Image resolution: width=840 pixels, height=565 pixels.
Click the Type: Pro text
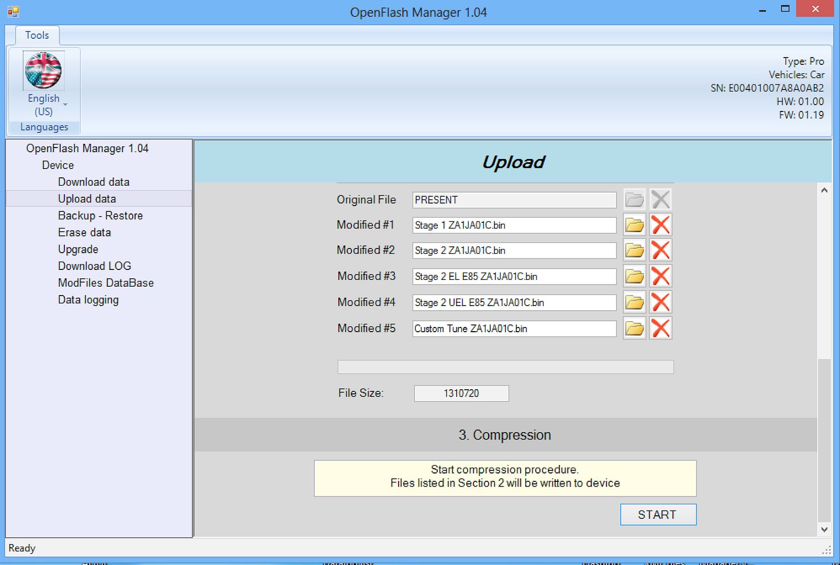click(x=803, y=61)
